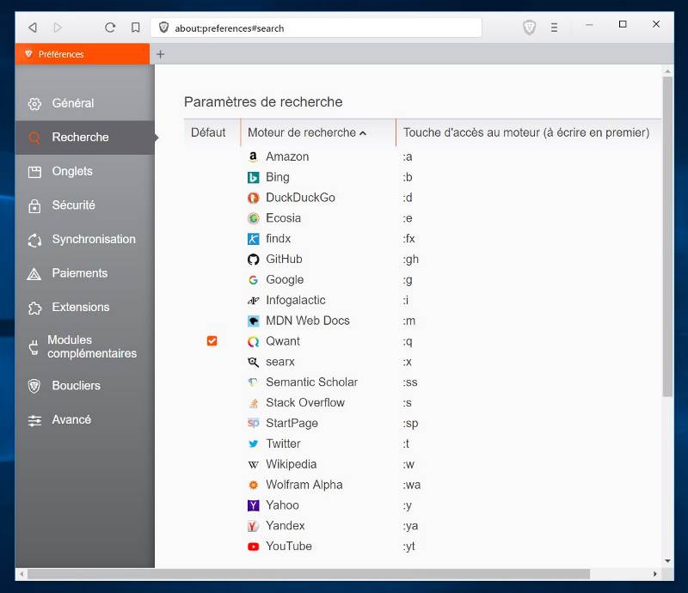Click the Défaut column header

(208, 132)
